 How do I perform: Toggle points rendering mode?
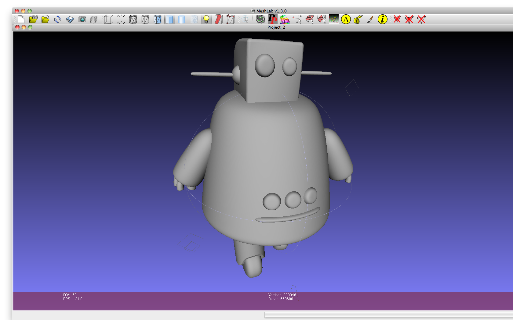coord(120,19)
